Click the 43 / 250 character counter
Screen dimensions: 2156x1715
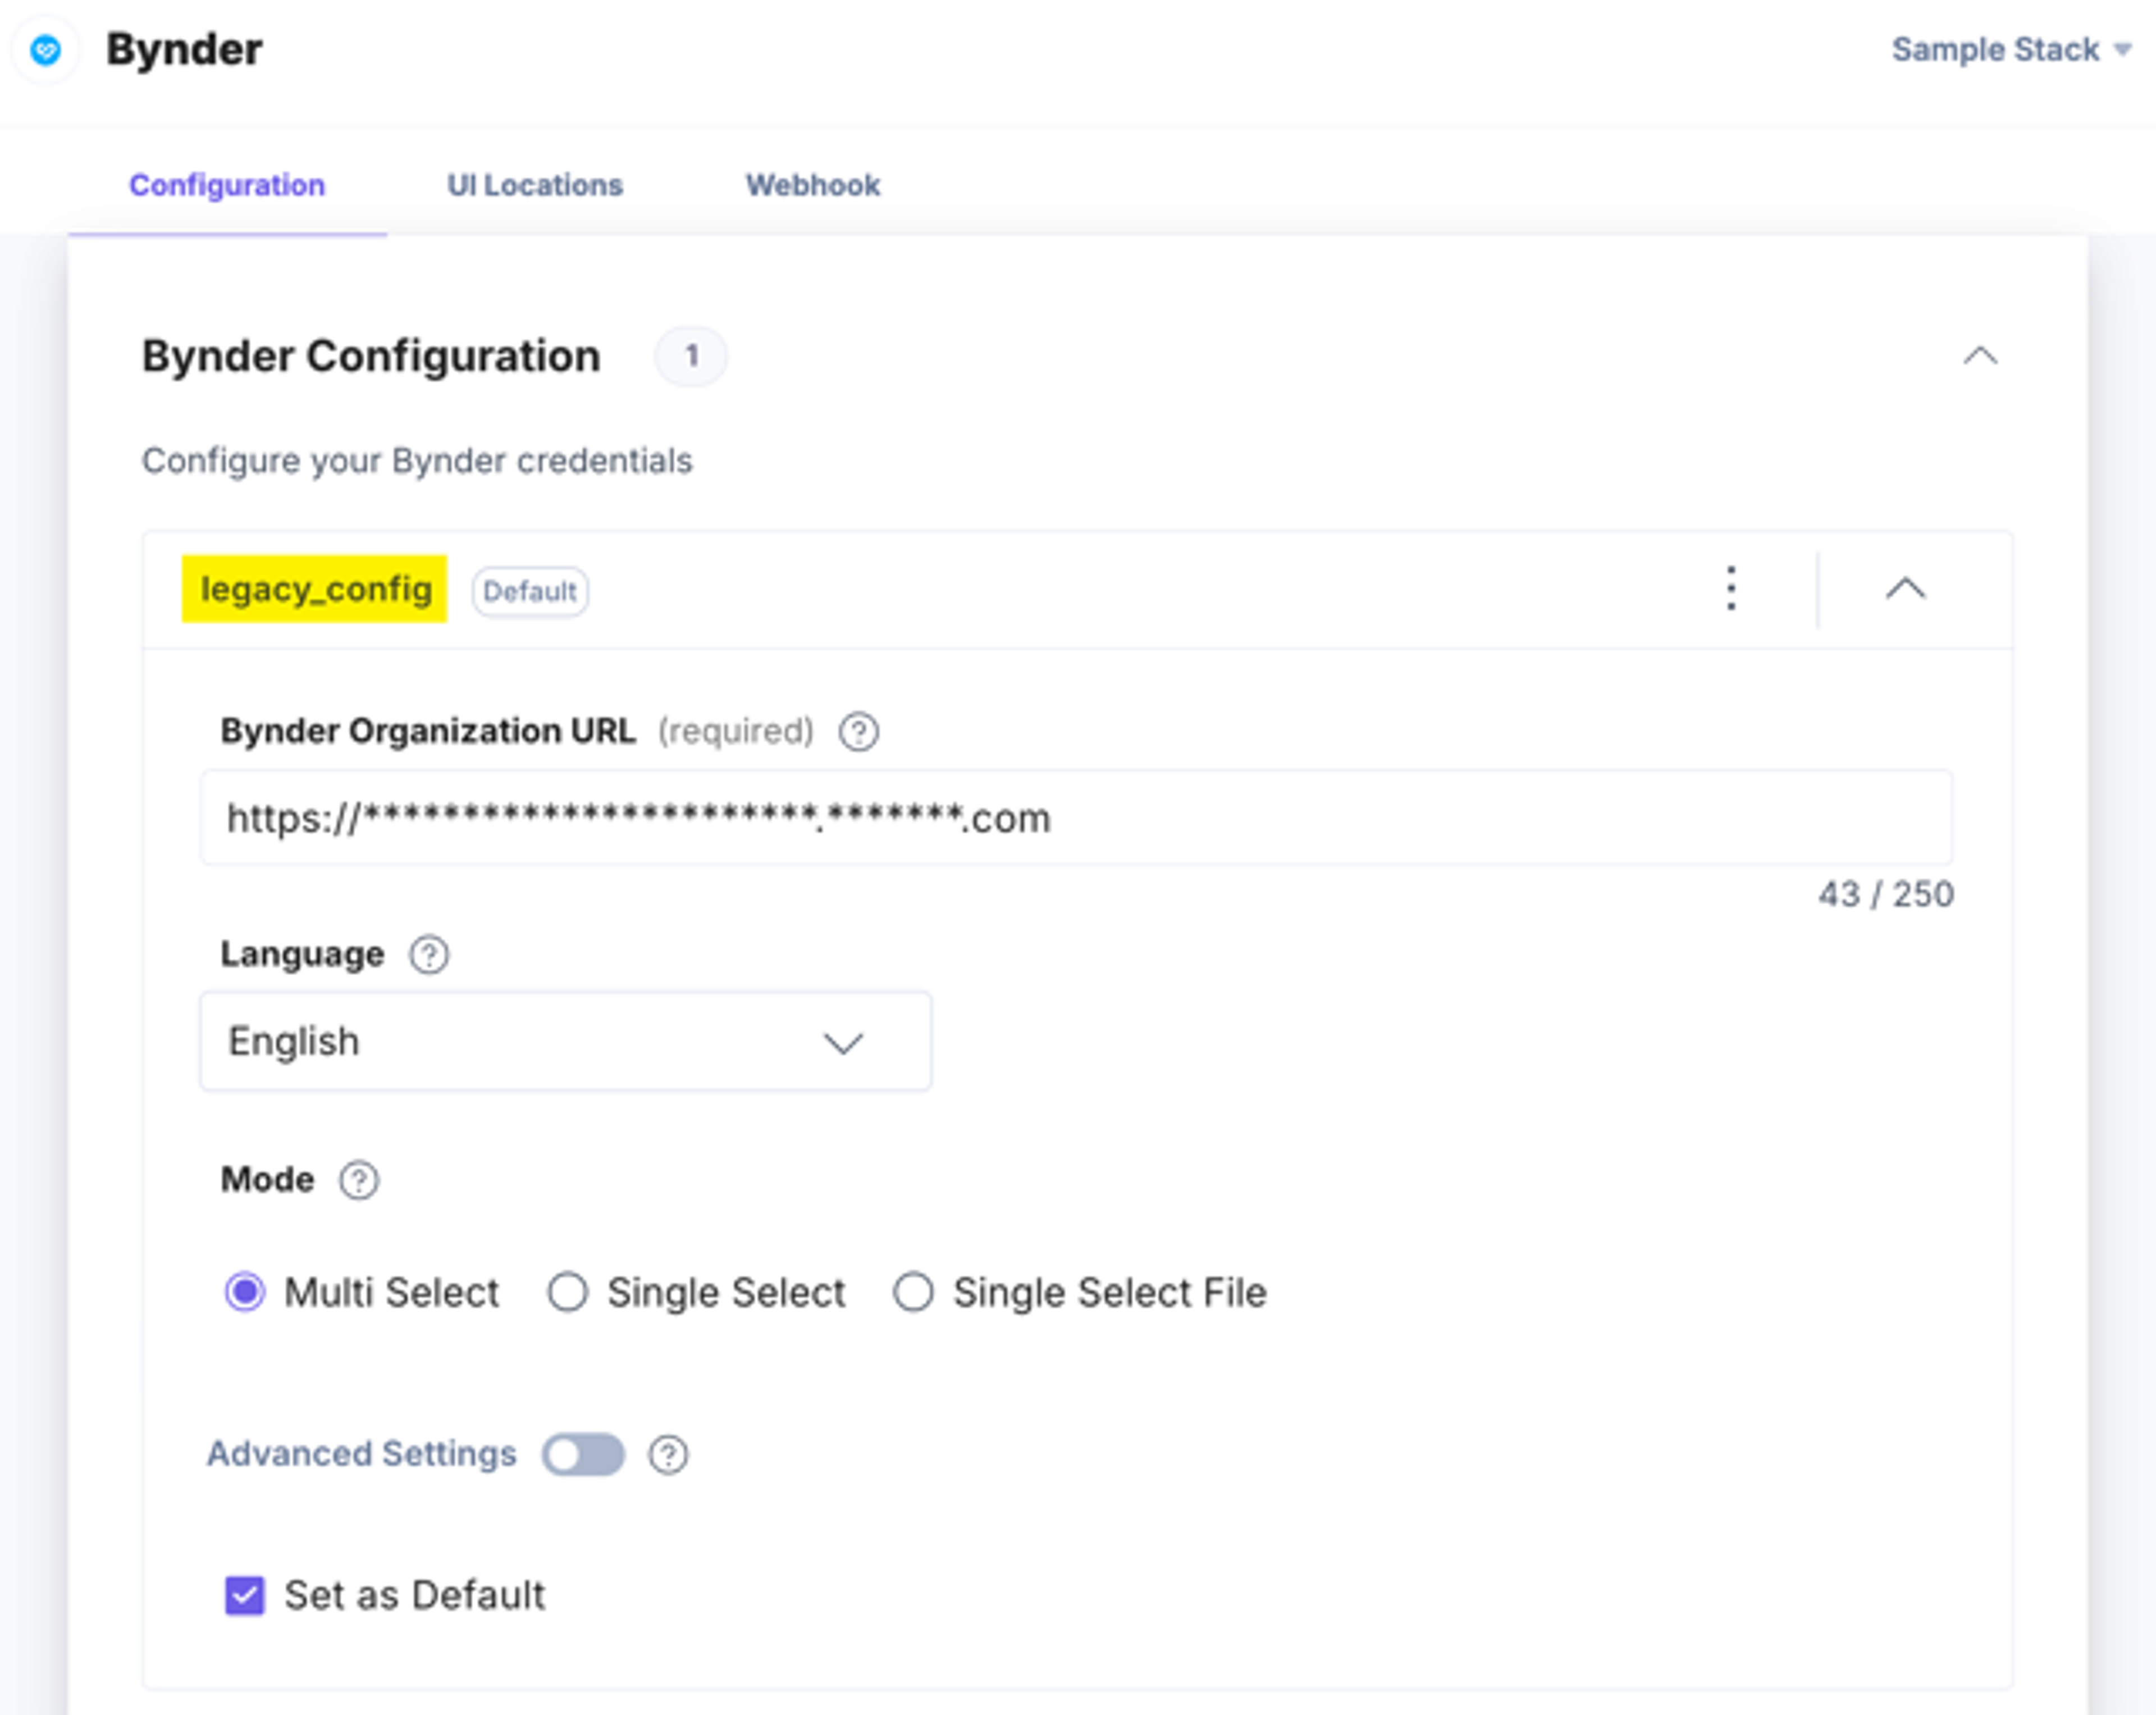(x=1885, y=894)
